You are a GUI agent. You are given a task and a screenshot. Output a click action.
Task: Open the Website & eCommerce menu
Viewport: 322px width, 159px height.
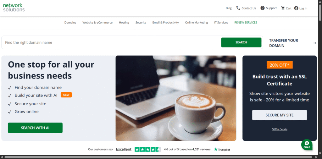tap(97, 23)
